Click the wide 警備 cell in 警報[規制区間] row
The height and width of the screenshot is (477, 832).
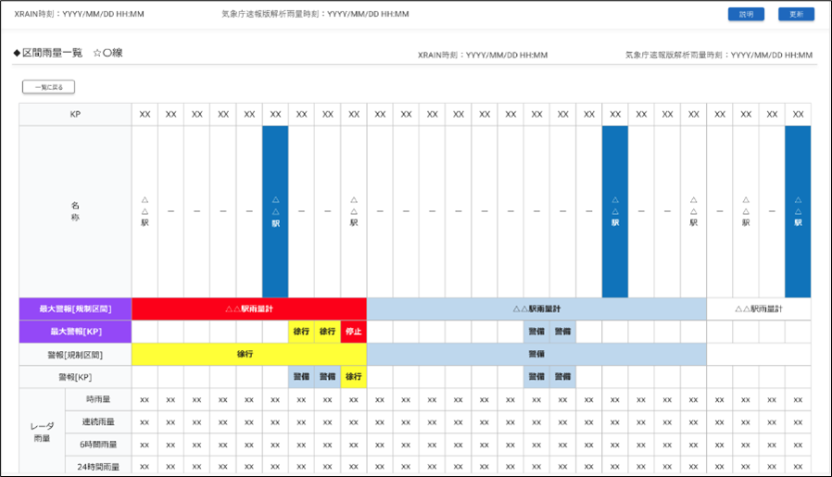536,354
